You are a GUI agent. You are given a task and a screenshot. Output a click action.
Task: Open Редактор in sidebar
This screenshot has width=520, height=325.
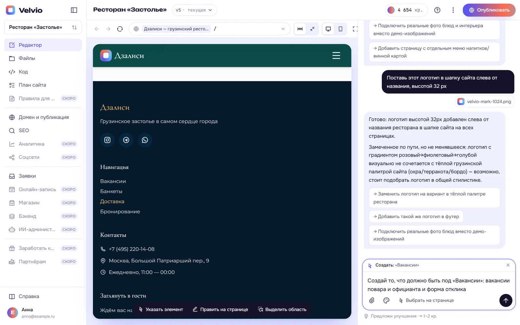click(x=43, y=45)
